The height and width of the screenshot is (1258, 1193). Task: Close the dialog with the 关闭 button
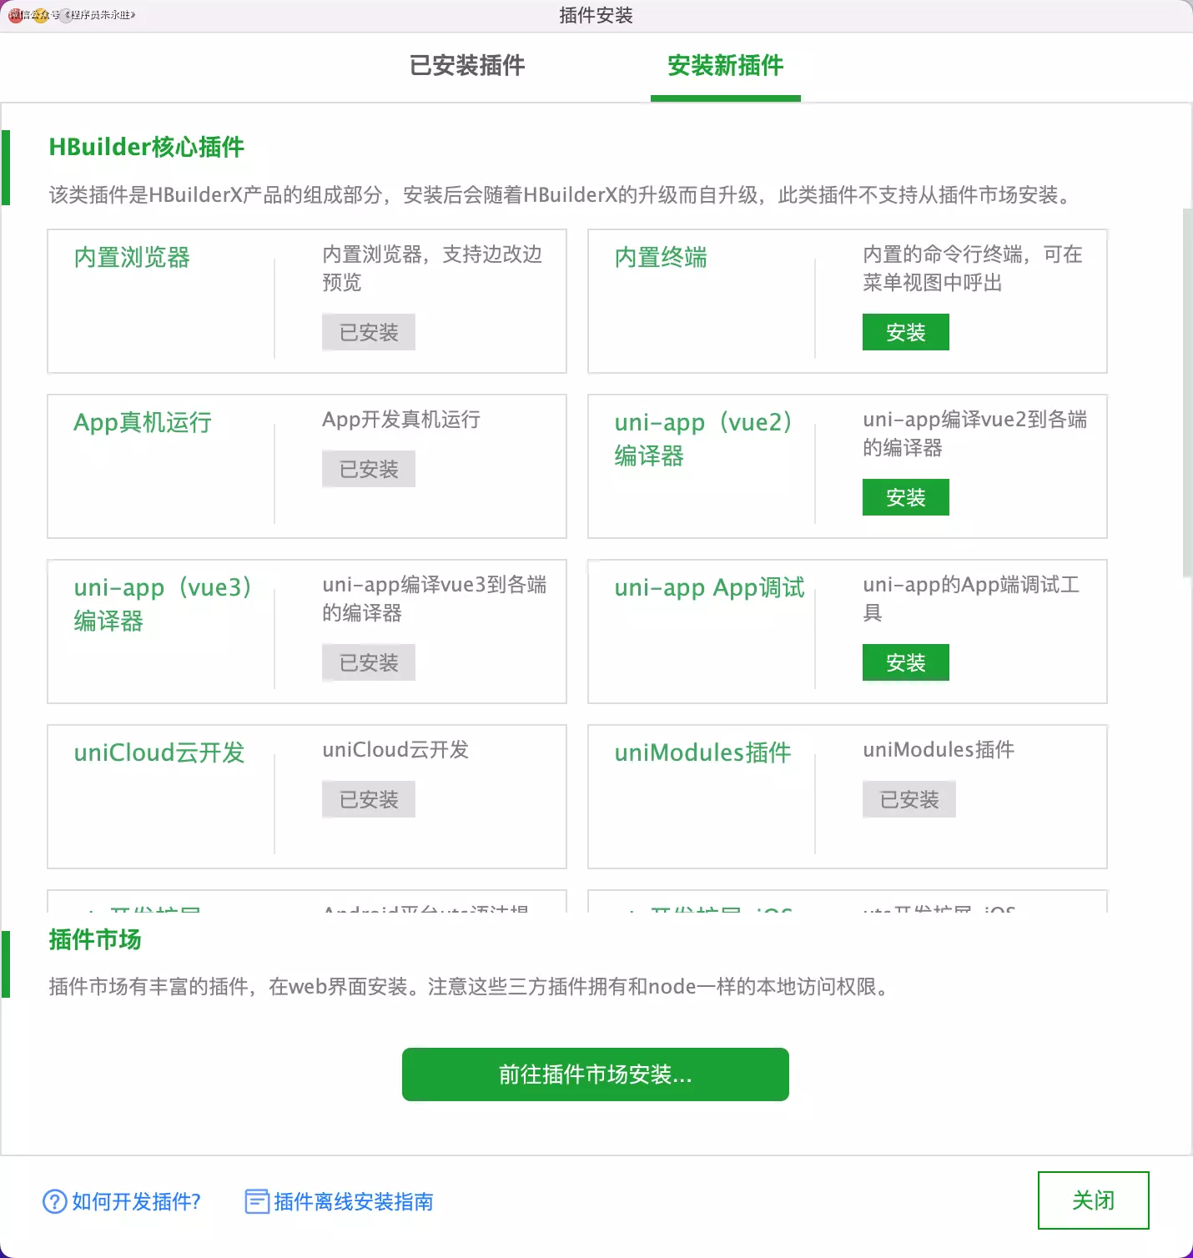click(x=1093, y=1201)
